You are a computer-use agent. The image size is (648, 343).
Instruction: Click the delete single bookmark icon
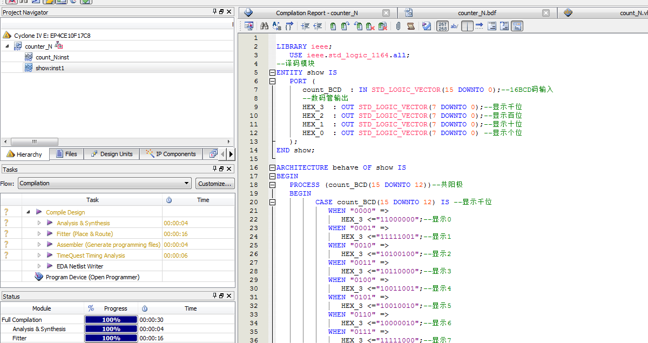click(x=370, y=25)
